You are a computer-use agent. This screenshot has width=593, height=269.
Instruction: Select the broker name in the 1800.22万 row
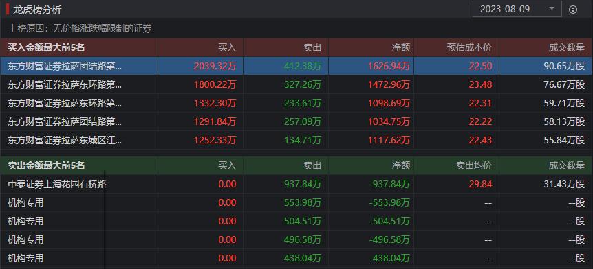pos(65,84)
